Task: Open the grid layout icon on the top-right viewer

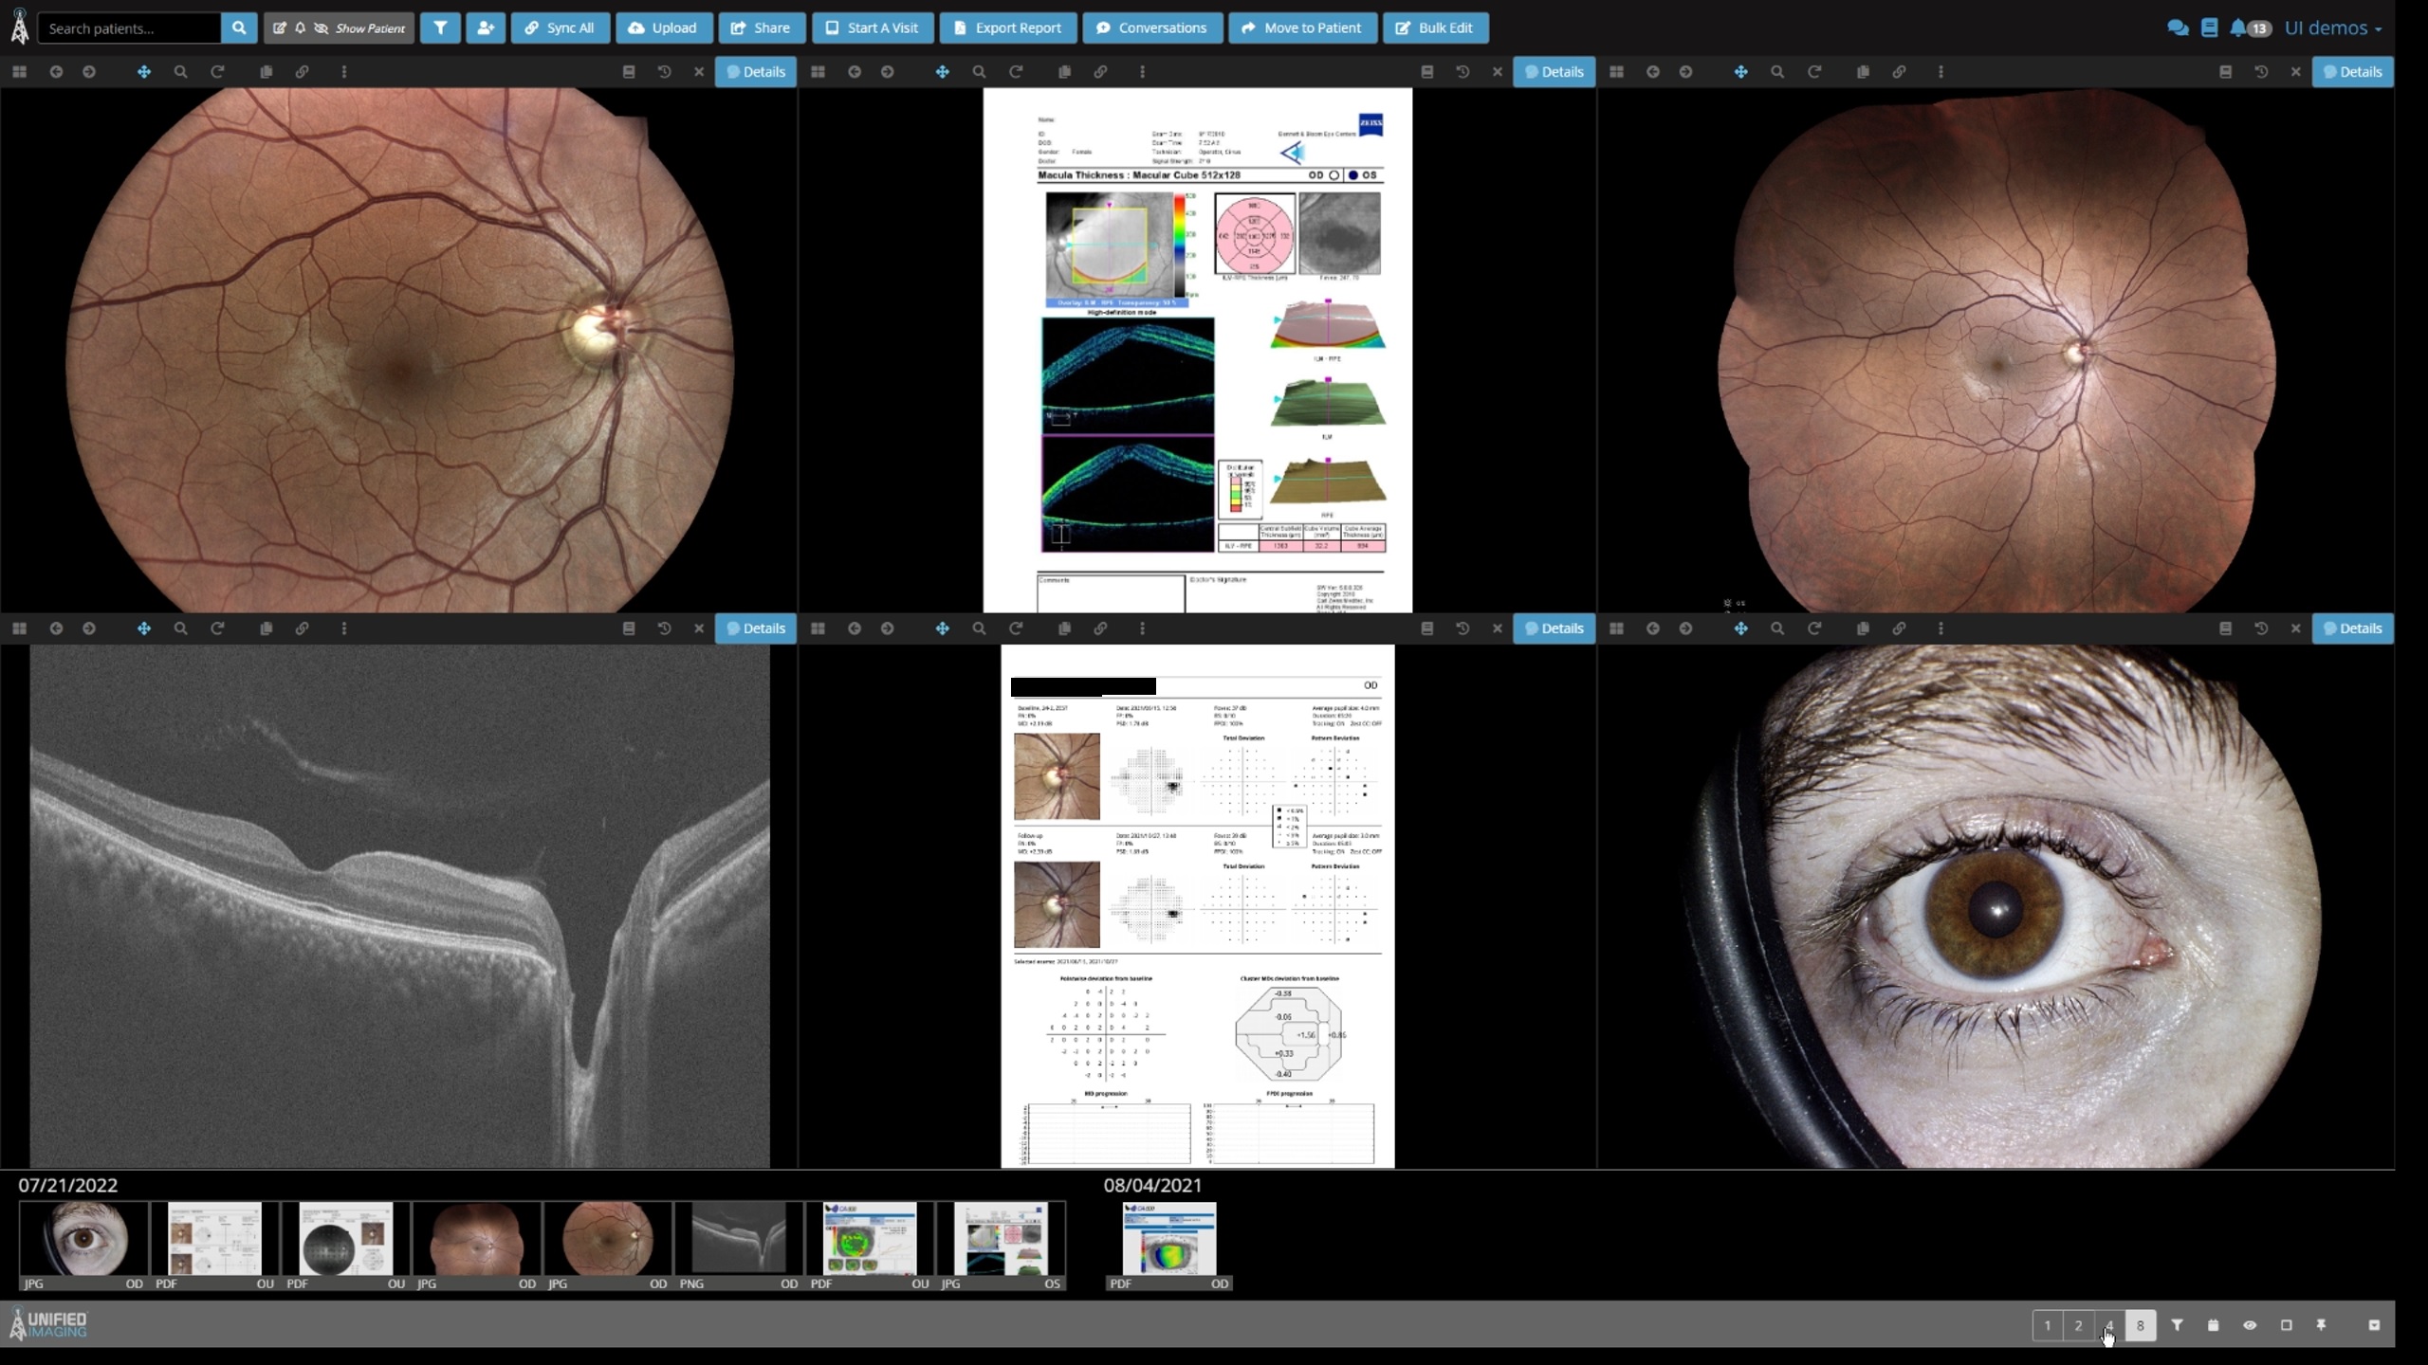Action: [1616, 71]
